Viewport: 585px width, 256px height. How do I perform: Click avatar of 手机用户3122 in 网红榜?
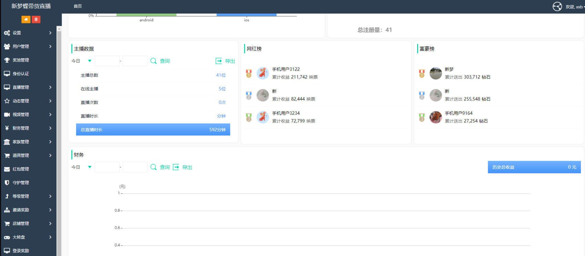(x=263, y=73)
